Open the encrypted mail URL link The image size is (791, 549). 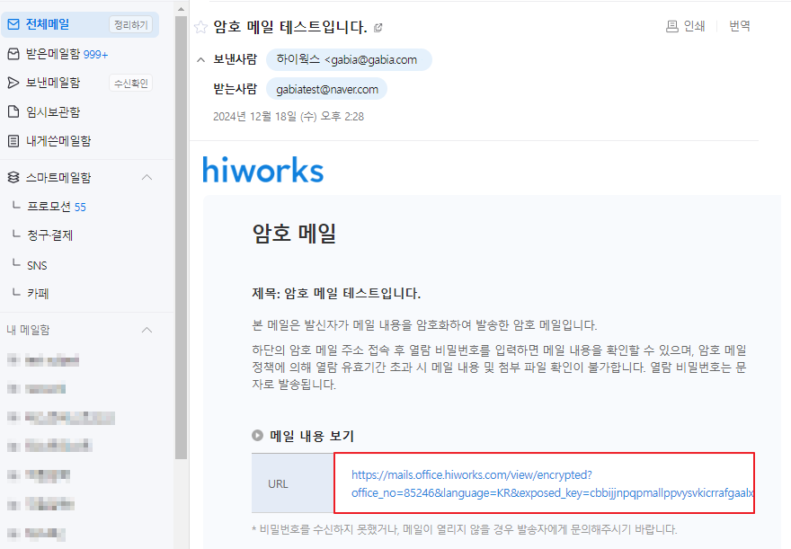point(553,483)
